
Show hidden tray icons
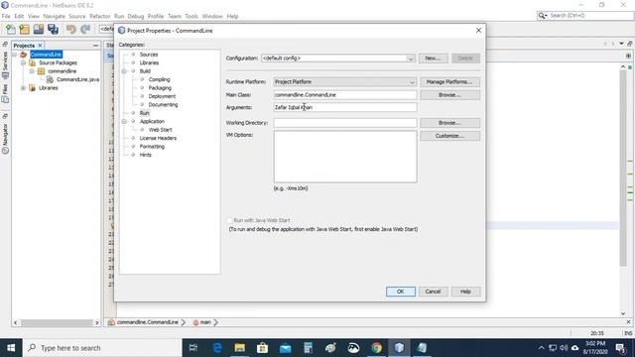[x=541, y=348]
